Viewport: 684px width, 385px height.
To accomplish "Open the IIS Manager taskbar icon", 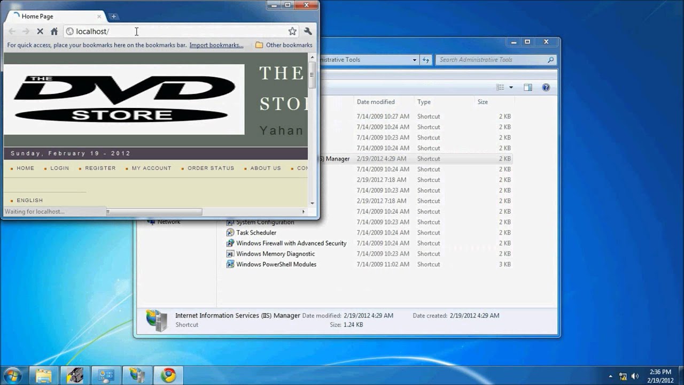I will point(137,375).
